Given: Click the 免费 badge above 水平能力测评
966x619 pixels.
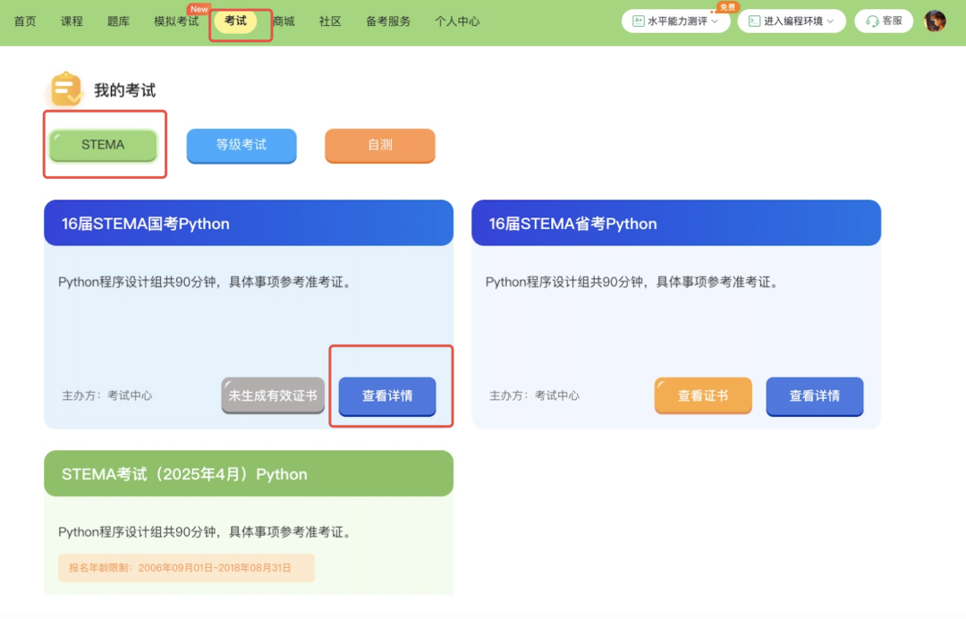Looking at the screenshot, I should coord(727,7).
